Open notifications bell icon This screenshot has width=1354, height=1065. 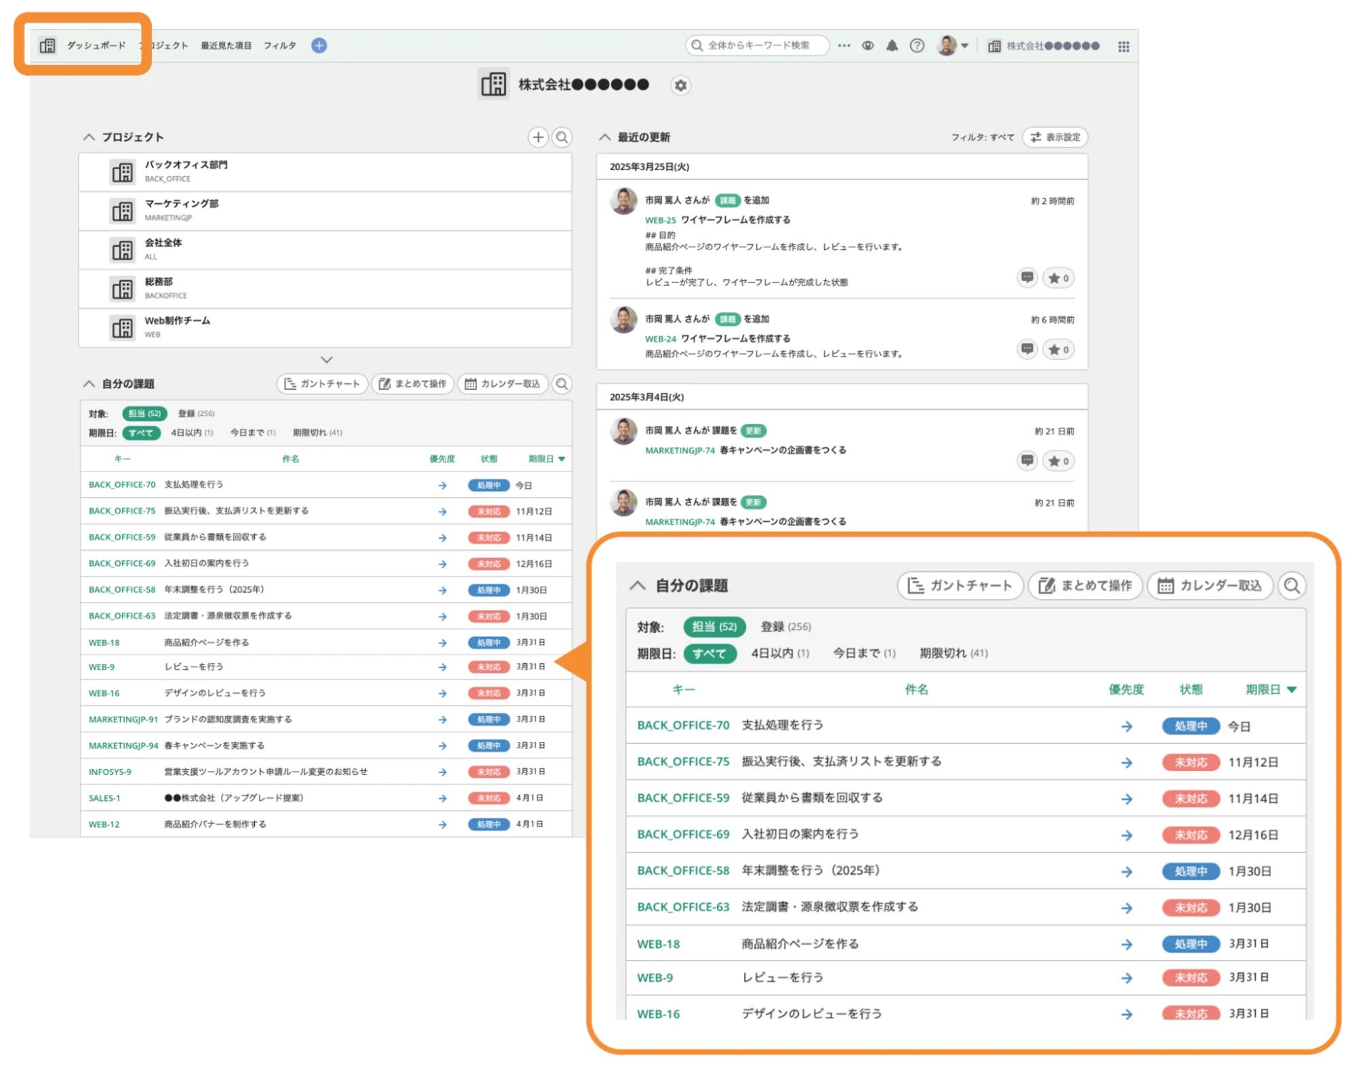pyautogui.click(x=892, y=45)
